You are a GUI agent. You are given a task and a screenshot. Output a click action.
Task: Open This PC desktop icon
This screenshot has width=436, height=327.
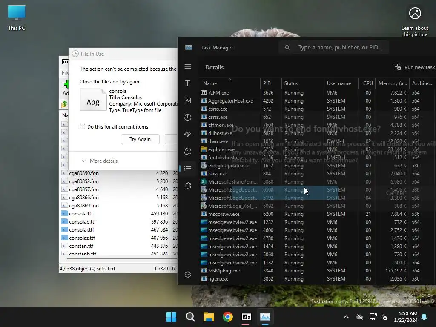tap(17, 18)
